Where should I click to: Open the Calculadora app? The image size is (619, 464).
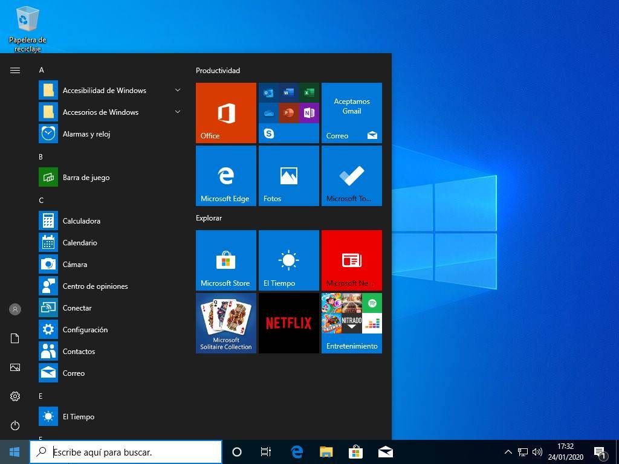pos(82,221)
